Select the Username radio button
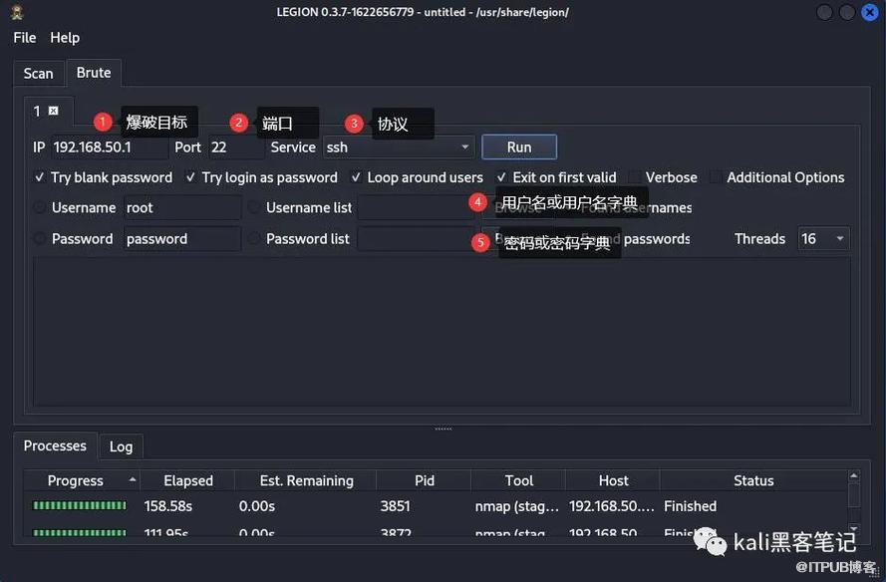 click(x=40, y=207)
